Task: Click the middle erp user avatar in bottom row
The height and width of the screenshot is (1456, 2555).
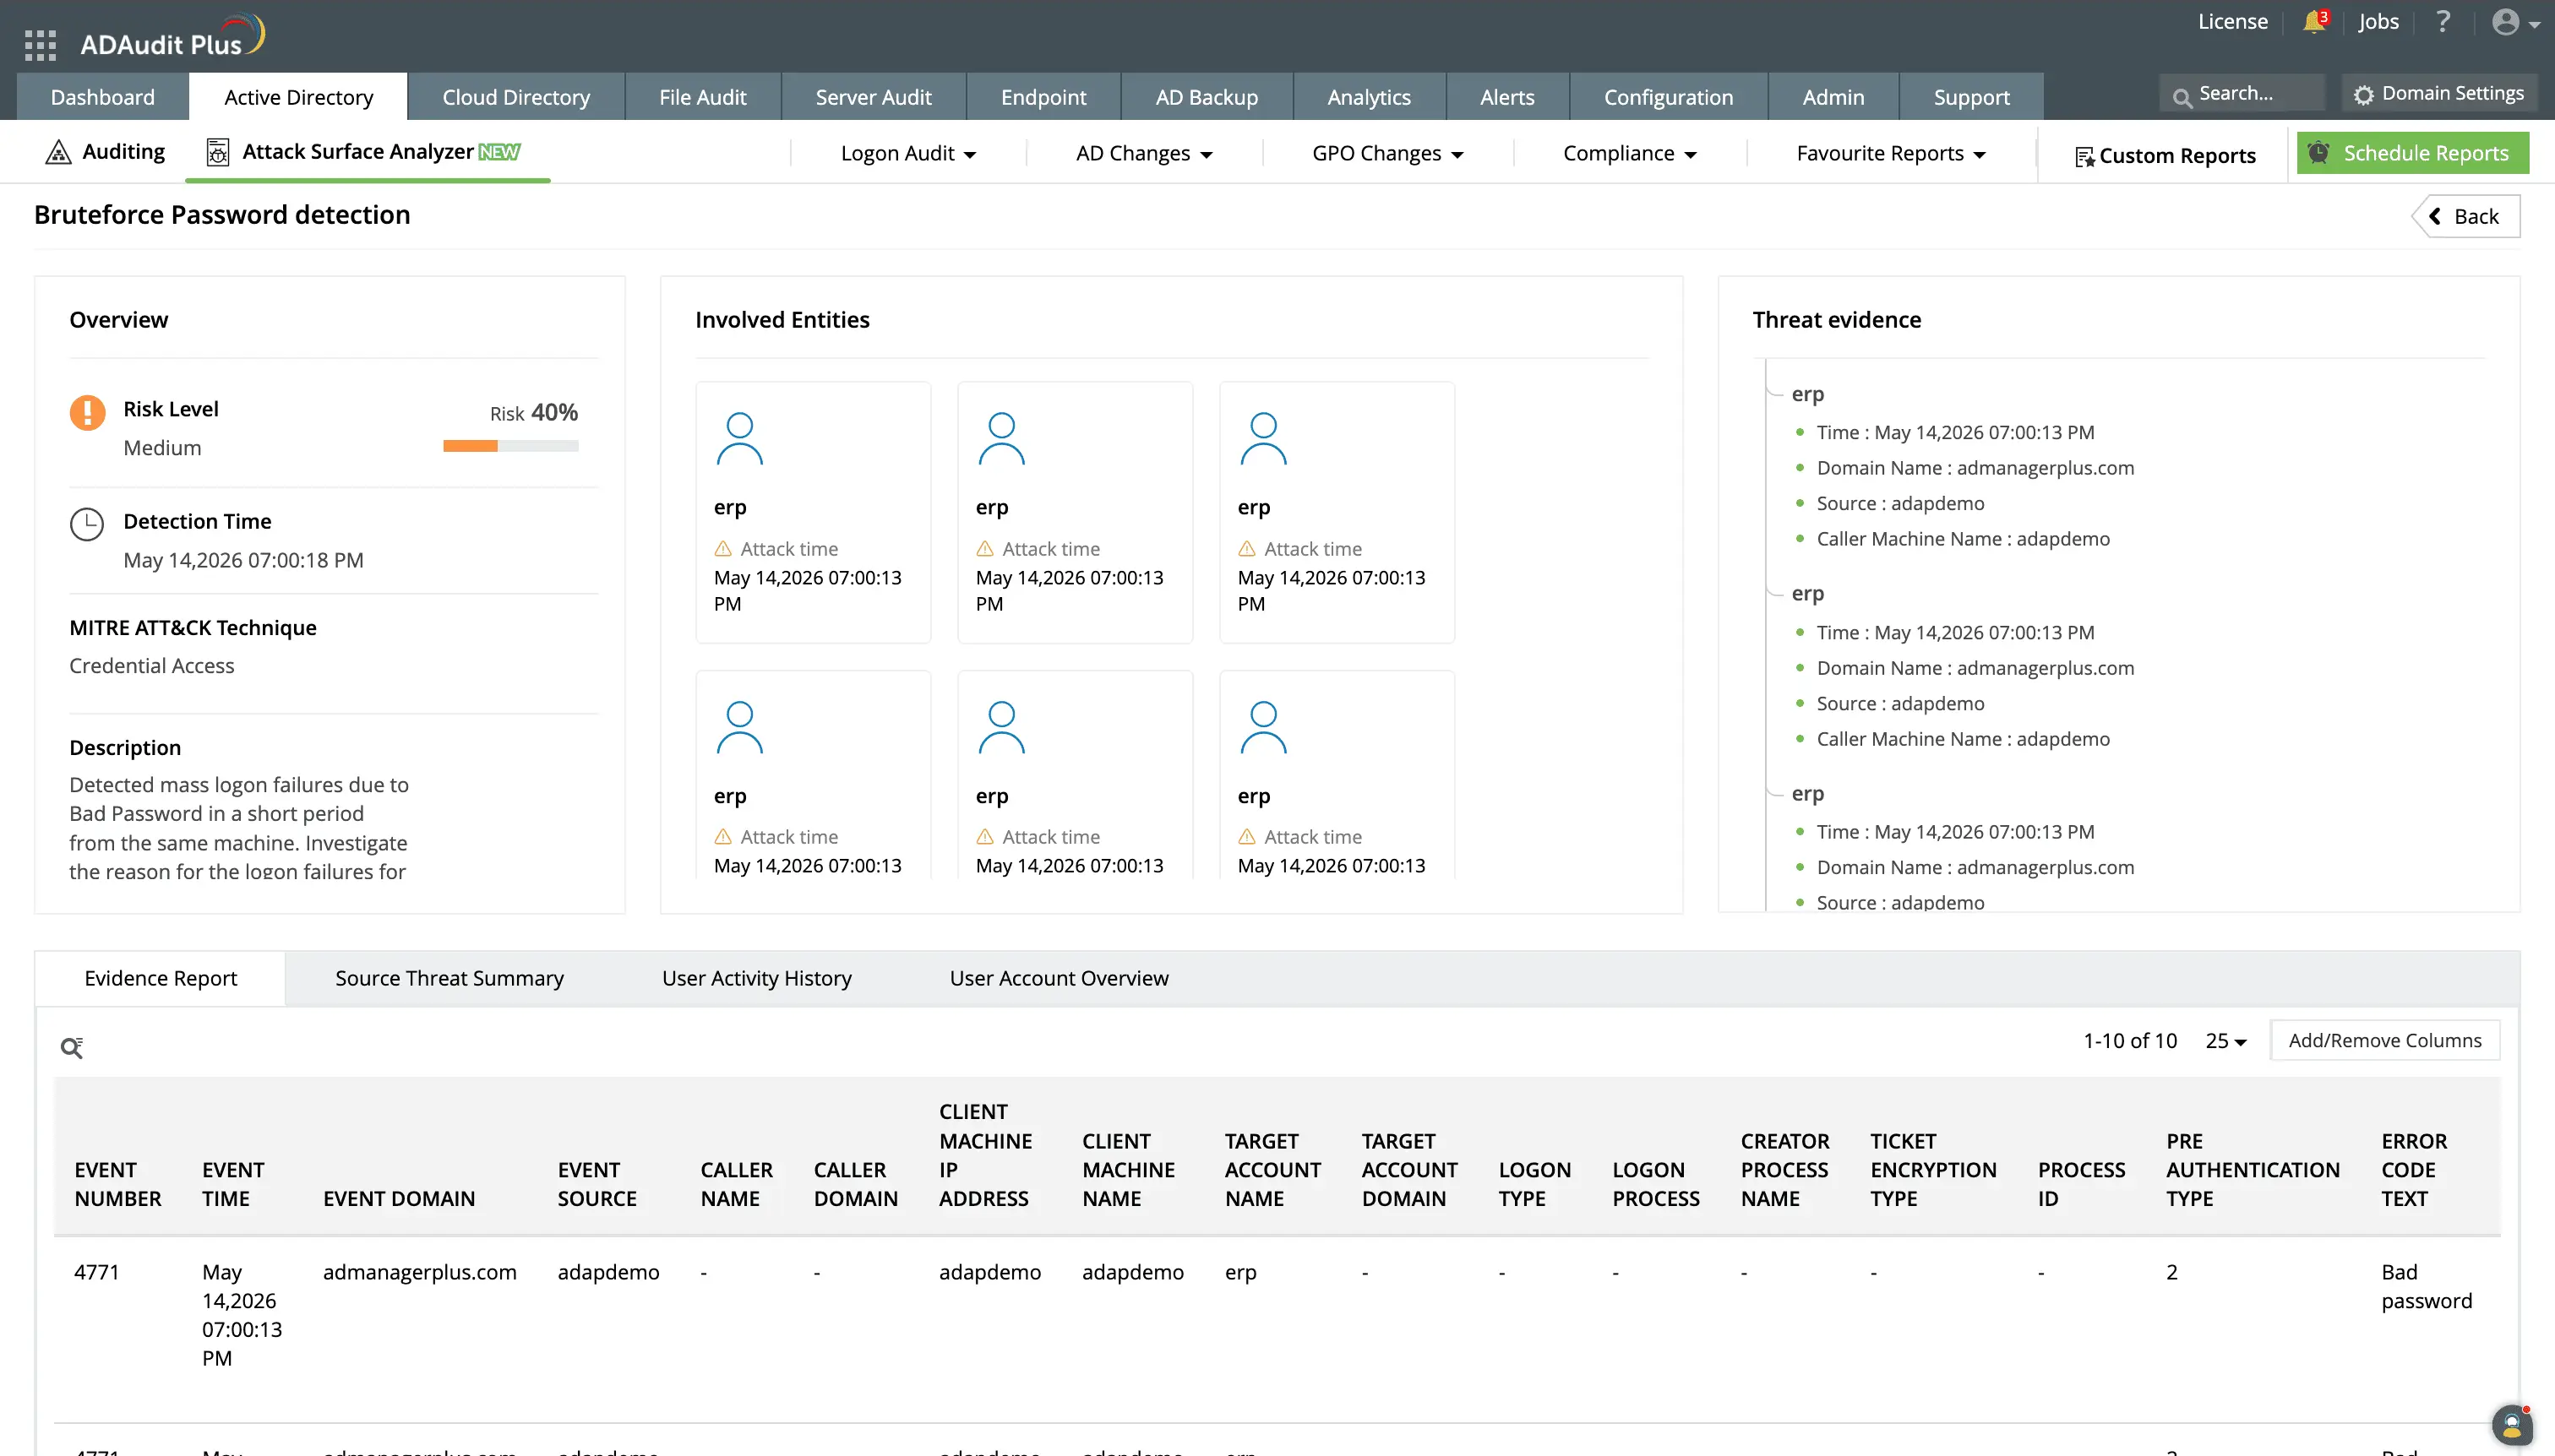Action: 1001,727
